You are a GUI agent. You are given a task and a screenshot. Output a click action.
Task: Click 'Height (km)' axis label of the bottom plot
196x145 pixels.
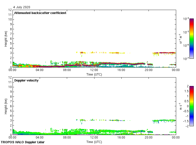coord(6,106)
